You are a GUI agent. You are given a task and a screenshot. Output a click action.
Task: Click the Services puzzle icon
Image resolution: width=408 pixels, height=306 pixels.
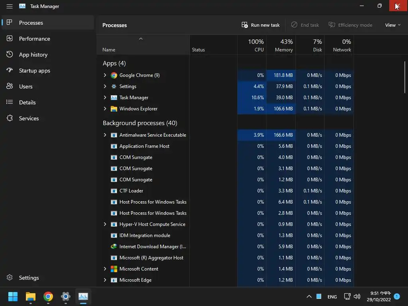coord(10,118)
